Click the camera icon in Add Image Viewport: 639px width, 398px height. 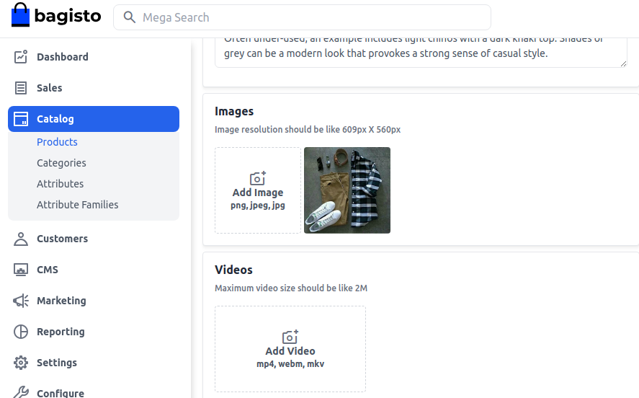click(x=258, y=178)
